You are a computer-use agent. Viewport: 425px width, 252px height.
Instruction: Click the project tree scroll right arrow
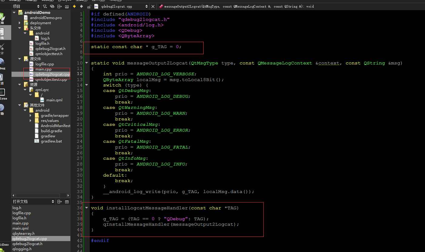pyautogui.click(x=68, y=196)
